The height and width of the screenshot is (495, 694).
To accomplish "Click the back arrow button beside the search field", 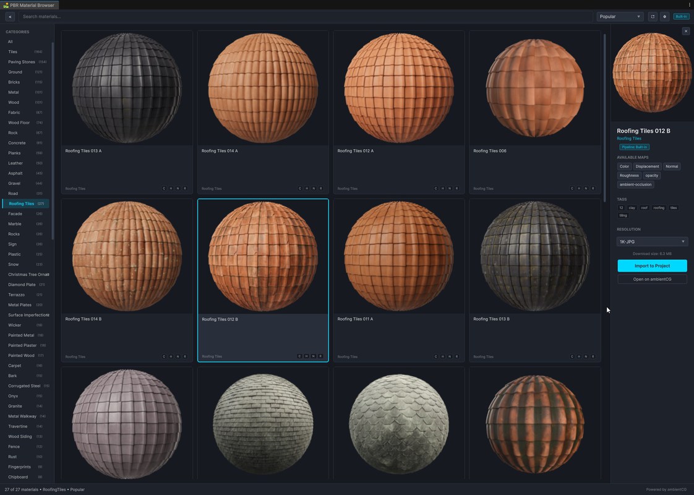I will click(10, 16).
